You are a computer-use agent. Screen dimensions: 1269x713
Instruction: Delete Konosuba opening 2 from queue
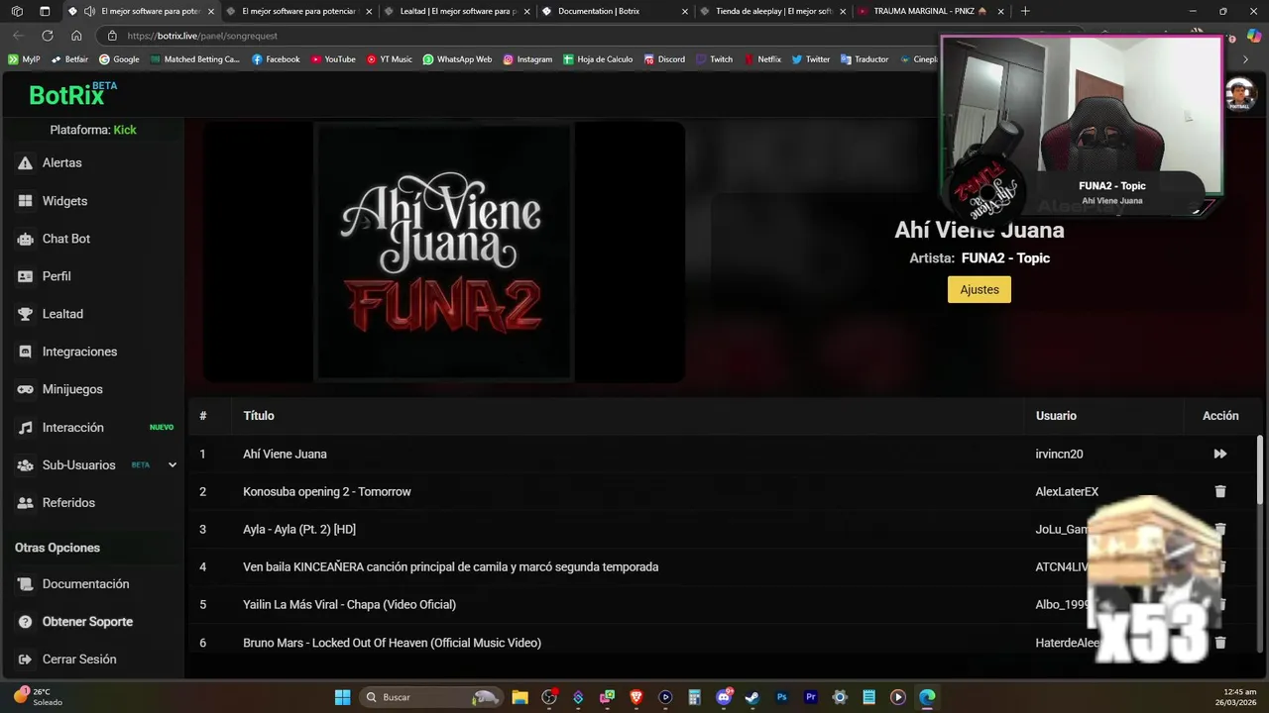coord(1220,491)
